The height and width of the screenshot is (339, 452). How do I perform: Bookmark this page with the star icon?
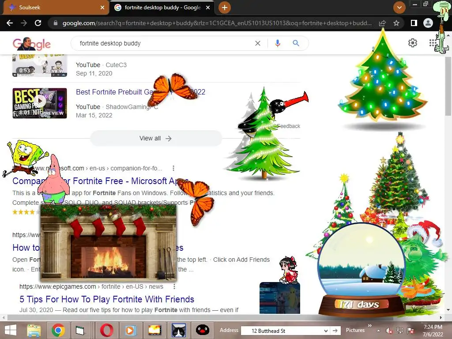pyautogui.click(x=396, y=23)
